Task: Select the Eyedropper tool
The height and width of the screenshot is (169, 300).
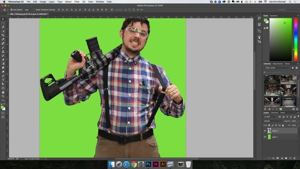Action: point(3,39)
